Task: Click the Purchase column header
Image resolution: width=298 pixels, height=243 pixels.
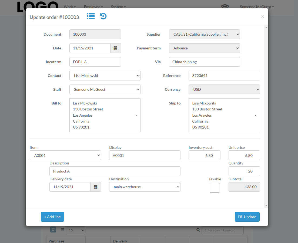Action: coord(56,241)
